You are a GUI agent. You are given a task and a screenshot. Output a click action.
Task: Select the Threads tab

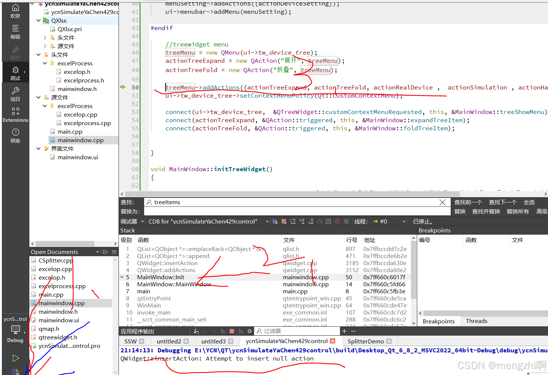click(476, 321)
